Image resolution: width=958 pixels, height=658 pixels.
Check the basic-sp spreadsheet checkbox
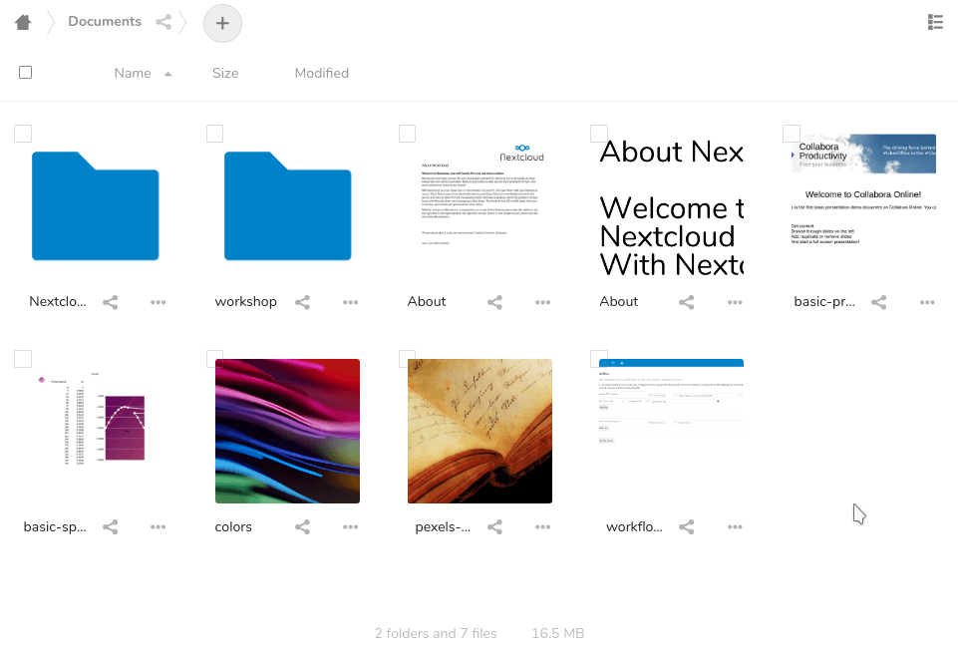23,359
